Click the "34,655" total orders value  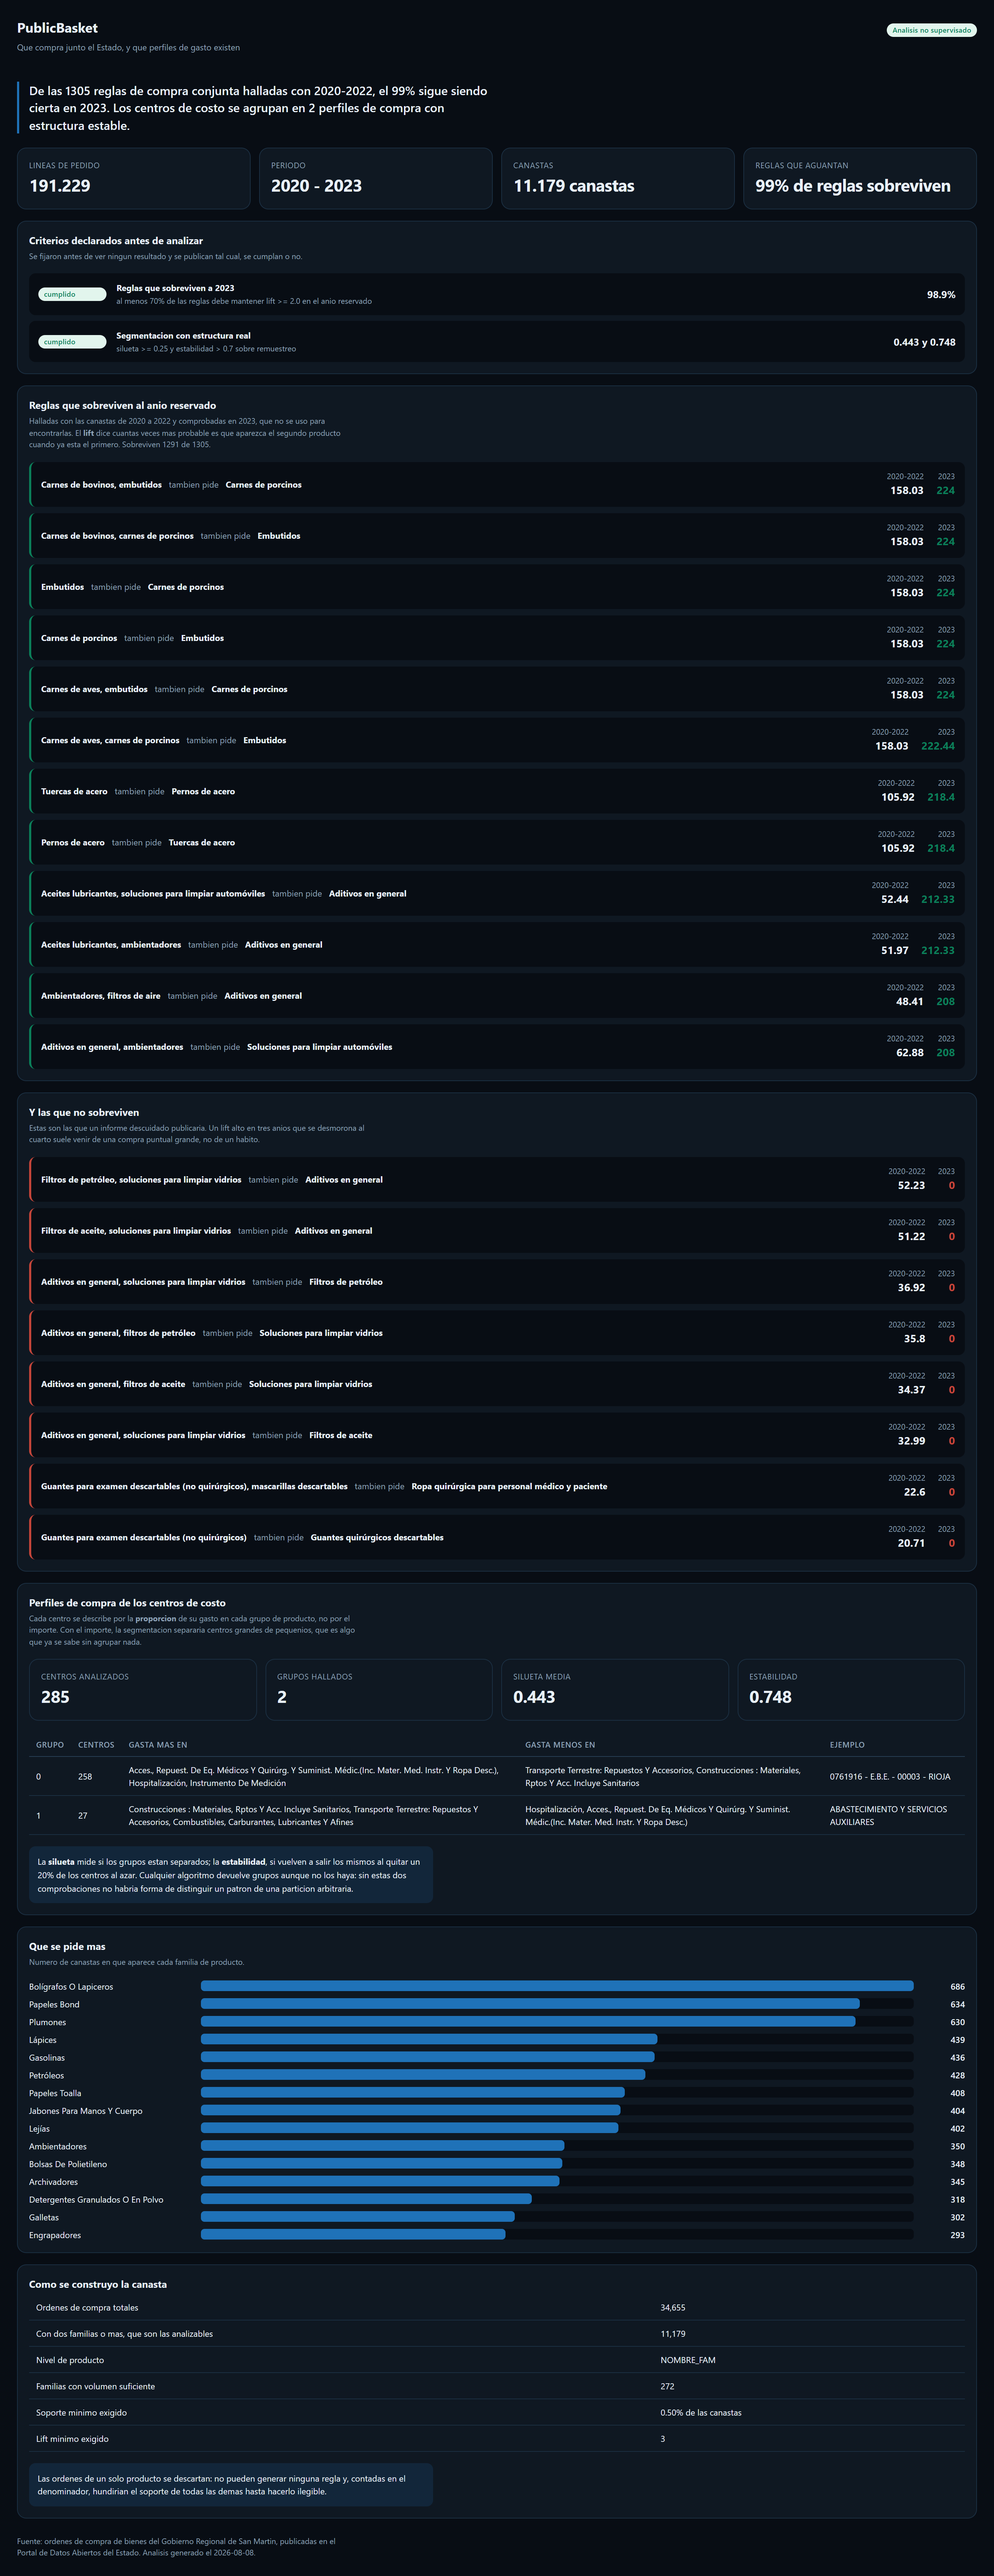coord(673,2308)
